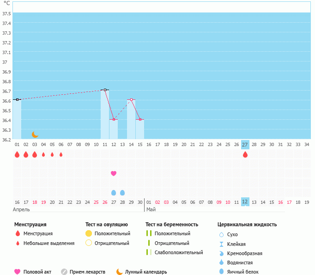Select highlighted cycle day 27 on the axis

[x=245, y=144]
